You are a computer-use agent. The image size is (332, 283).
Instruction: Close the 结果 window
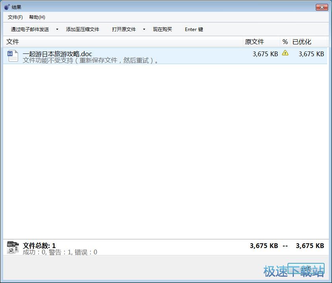point(322,7)
